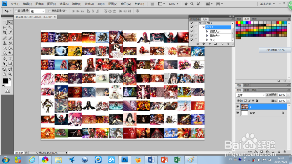Image resolution: width=292 pixels, height=164 pixels.
Task: Pick the cyan swatch in the top row
Action: coord(244,22)
